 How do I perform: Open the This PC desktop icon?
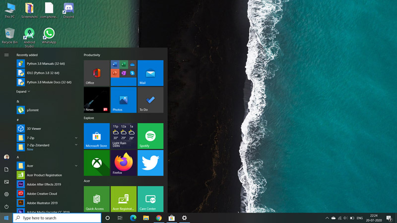9,10
